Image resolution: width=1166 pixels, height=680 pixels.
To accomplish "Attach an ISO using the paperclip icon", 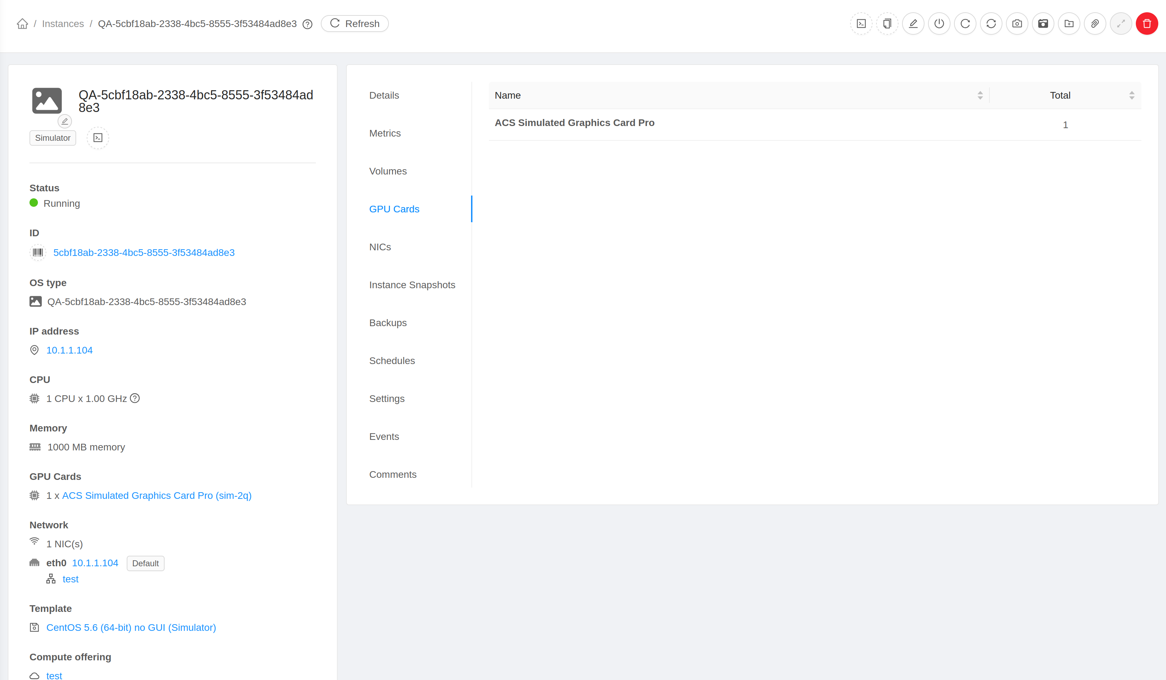I will point(1095,24).
